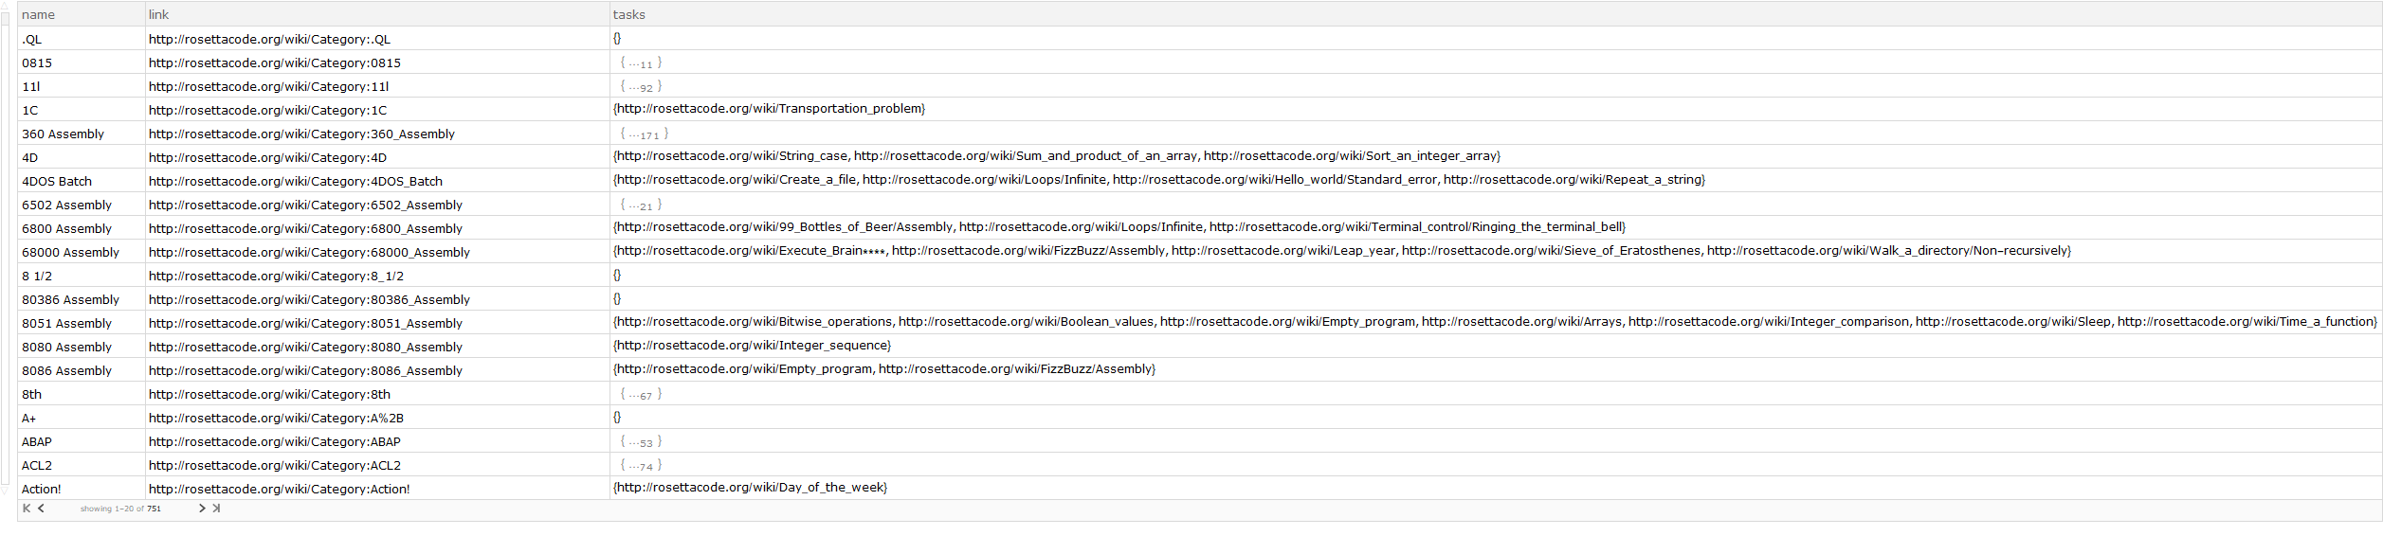Expand the elided 11 tasks for 0815

click(x=642, y=63)
